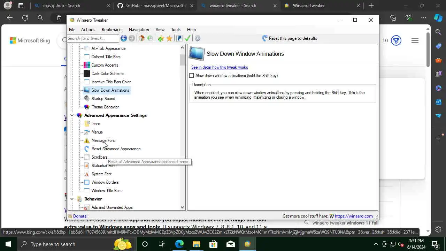Click the Icons folder icon
Image resolution: width=446 pixels, height=251 pixels.
[x=87, y=124]
